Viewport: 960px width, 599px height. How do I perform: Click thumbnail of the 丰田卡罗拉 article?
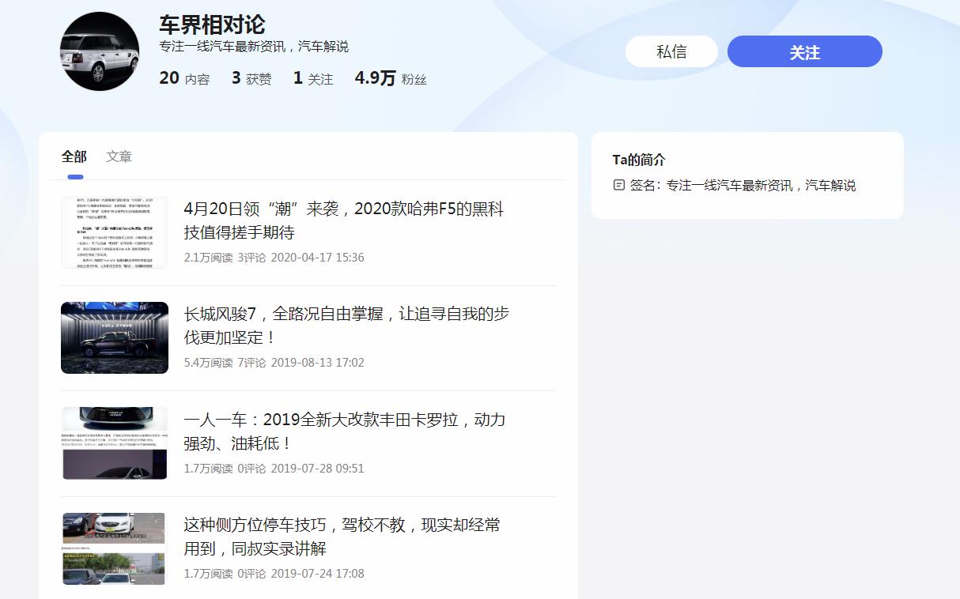[115, 443]
